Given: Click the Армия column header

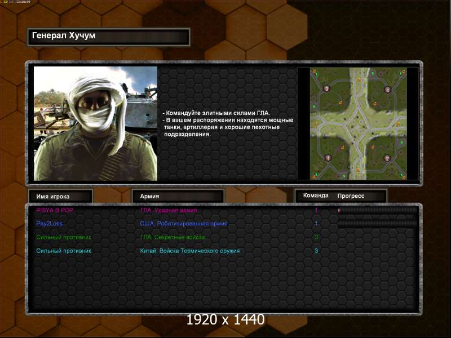Looking at the screenshot, I should [x=178, y=196].
